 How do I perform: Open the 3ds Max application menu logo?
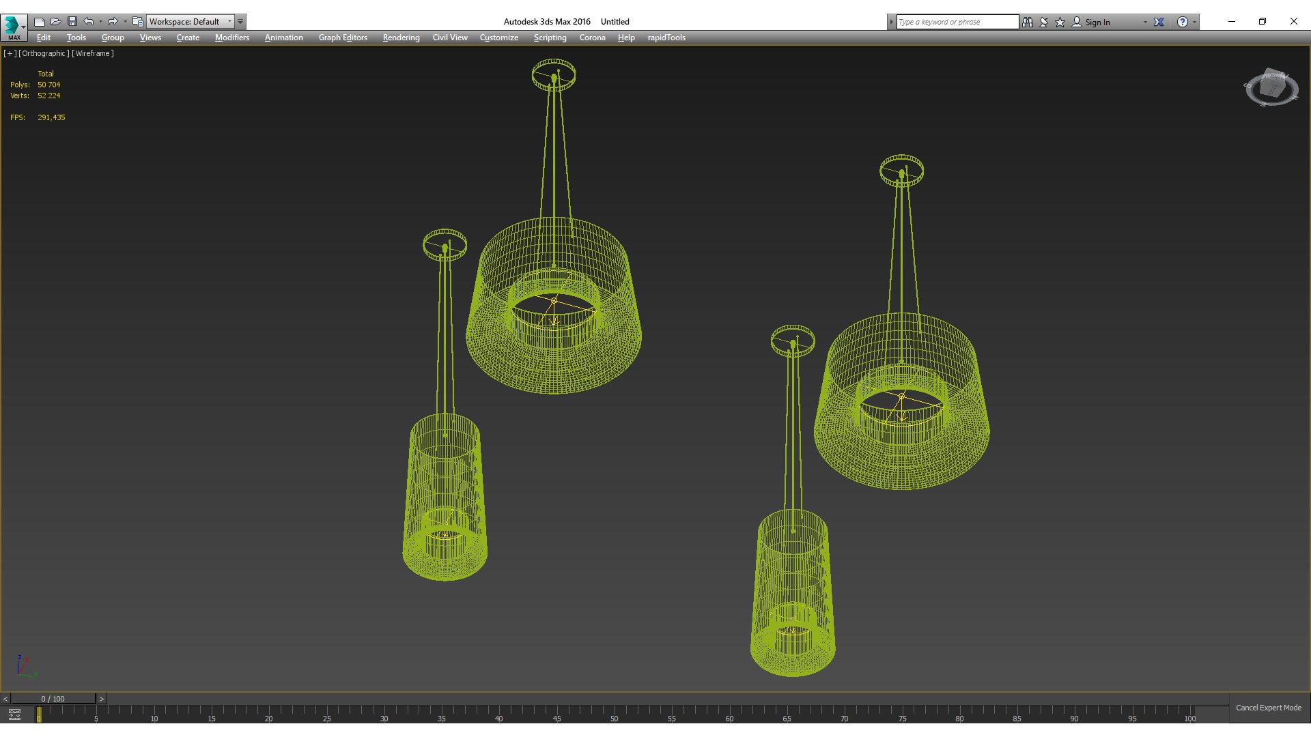pyautogui.click(x=13, y=27)
